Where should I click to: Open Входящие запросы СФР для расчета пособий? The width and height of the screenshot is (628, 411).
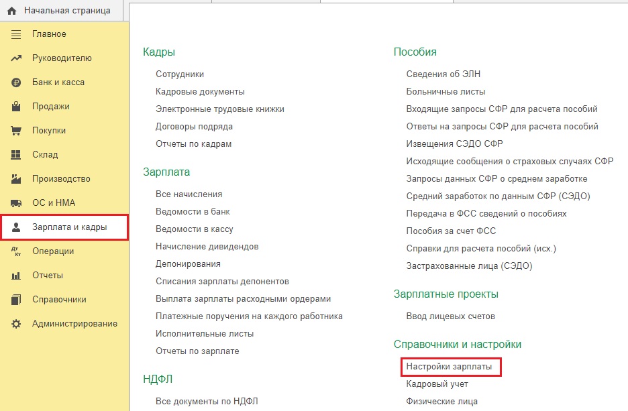point(502,109)
